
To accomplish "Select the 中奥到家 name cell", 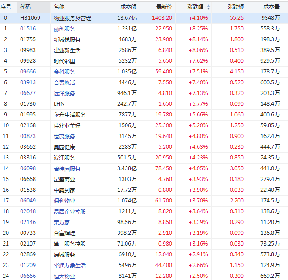I will coord(64,190).
